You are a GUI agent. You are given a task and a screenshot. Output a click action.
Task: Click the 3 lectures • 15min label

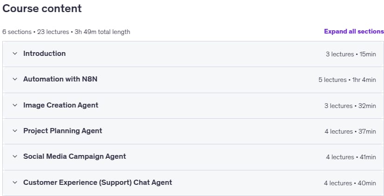point(350,54)
